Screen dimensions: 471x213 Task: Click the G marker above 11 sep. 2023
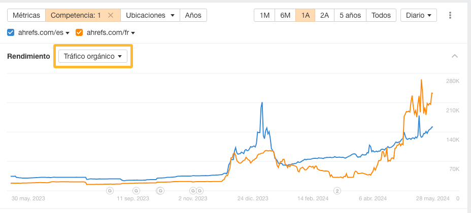pos(136,191)
